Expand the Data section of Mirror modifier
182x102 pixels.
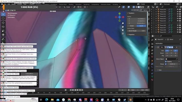(158, 70)
